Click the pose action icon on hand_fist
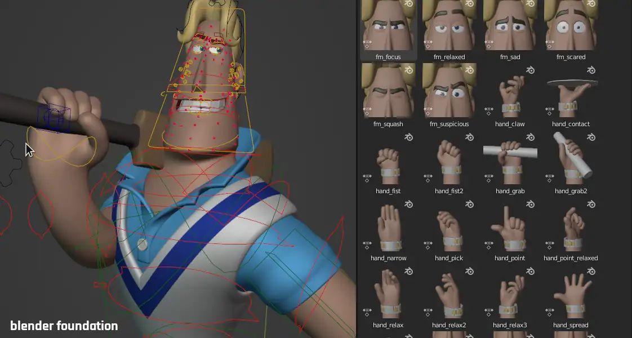The width and height of the screenshot is (632, 338). [367, 177]
